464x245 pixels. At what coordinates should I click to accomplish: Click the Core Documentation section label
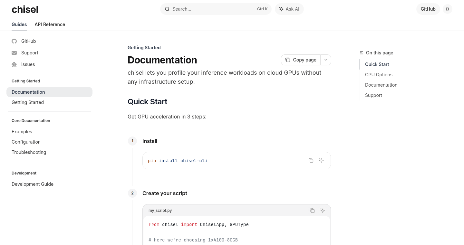coord(31,121)
